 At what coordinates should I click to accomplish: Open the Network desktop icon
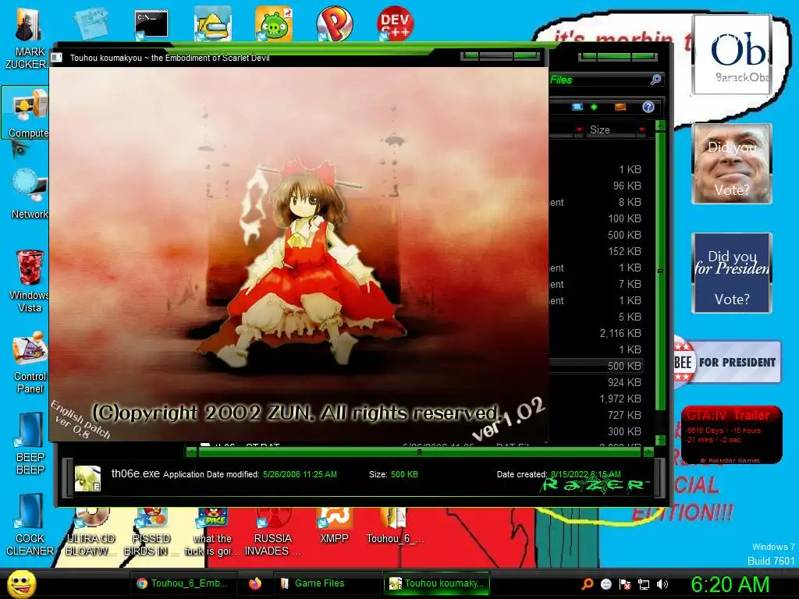(29, 193)
